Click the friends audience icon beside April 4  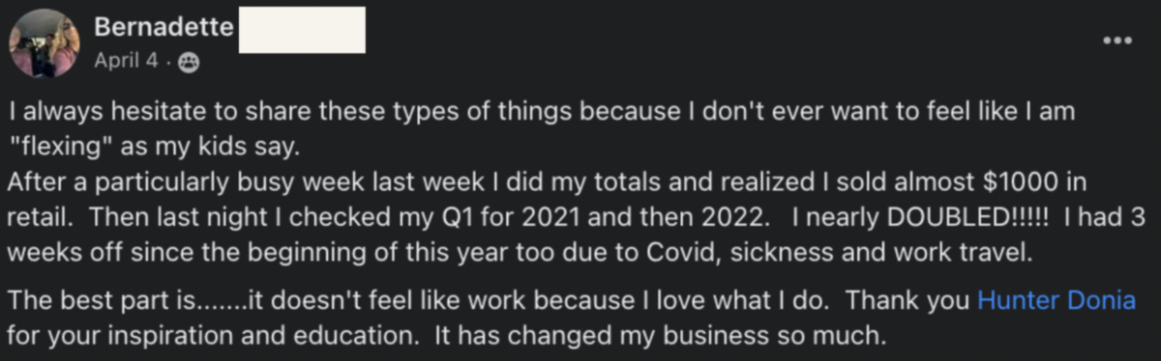[x=188, y=60]
